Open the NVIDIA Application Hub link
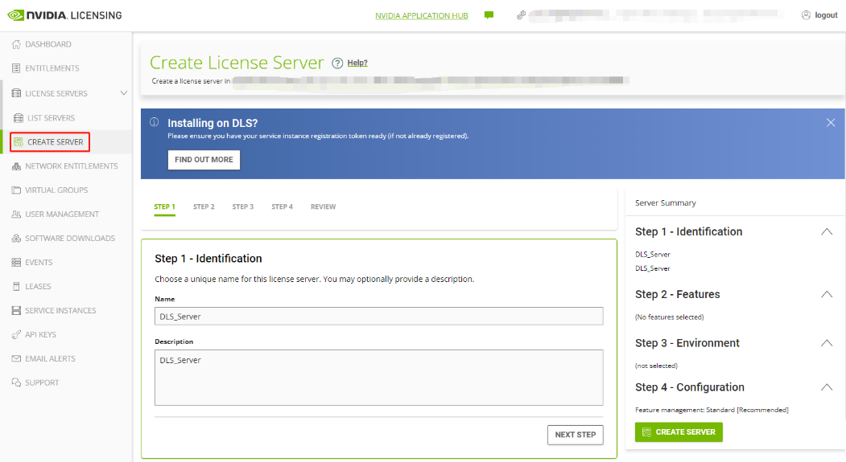846x462 pixels. [421, 16]
